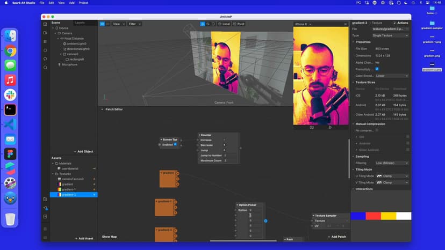Click the Add Patch button

pos(337,237)
